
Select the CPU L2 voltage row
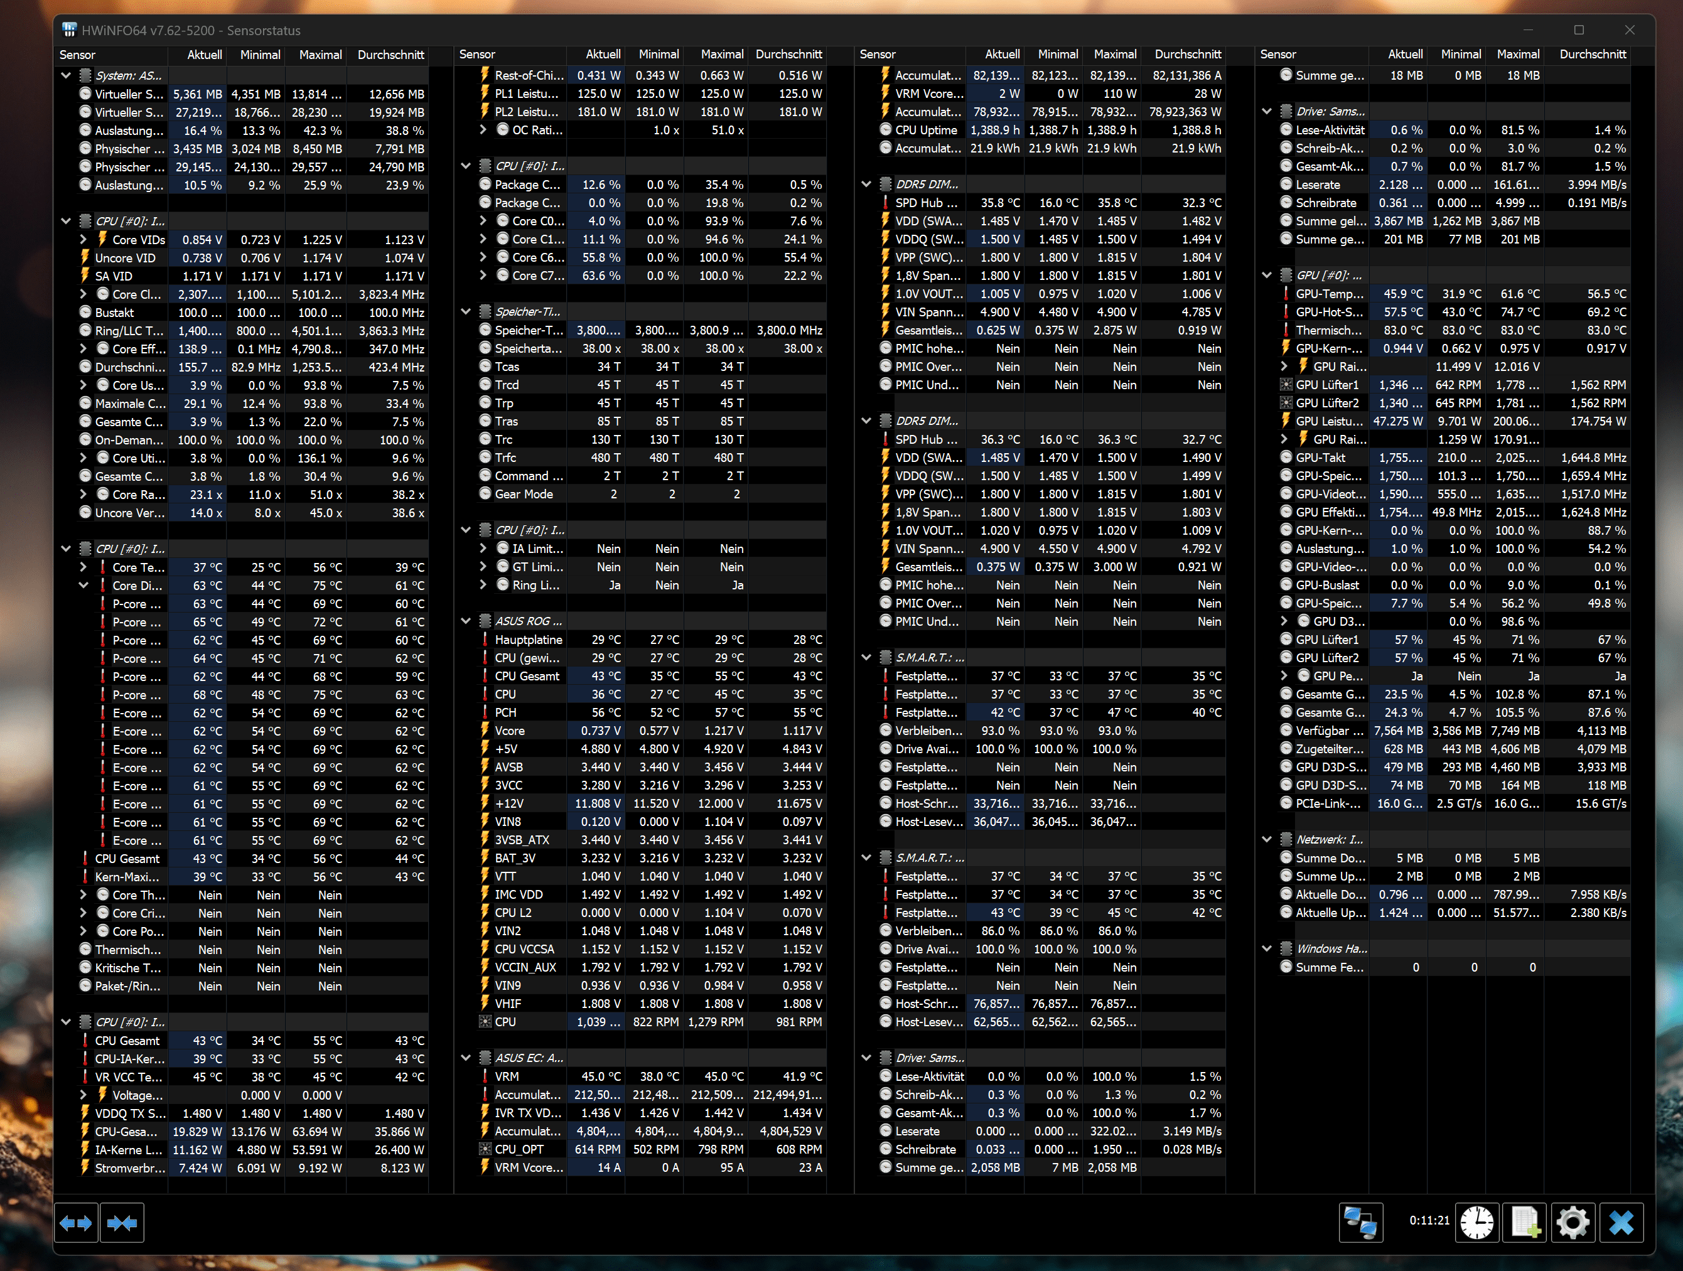(642, 913)
